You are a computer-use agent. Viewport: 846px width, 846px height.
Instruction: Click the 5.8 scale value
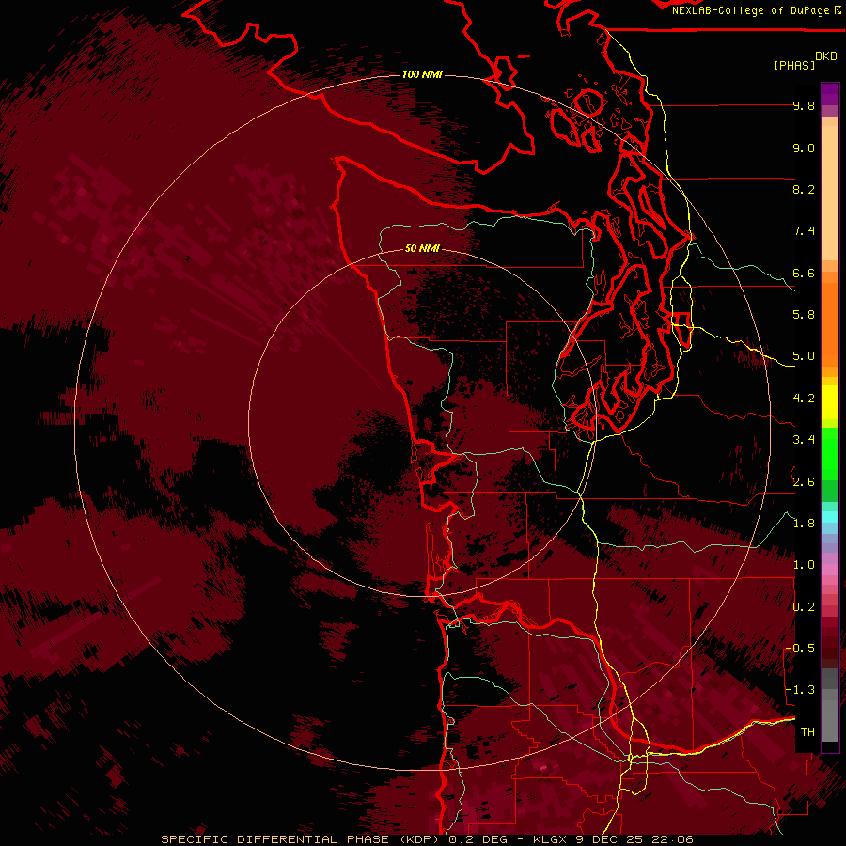pyautogui.click(x=804, y=315)
